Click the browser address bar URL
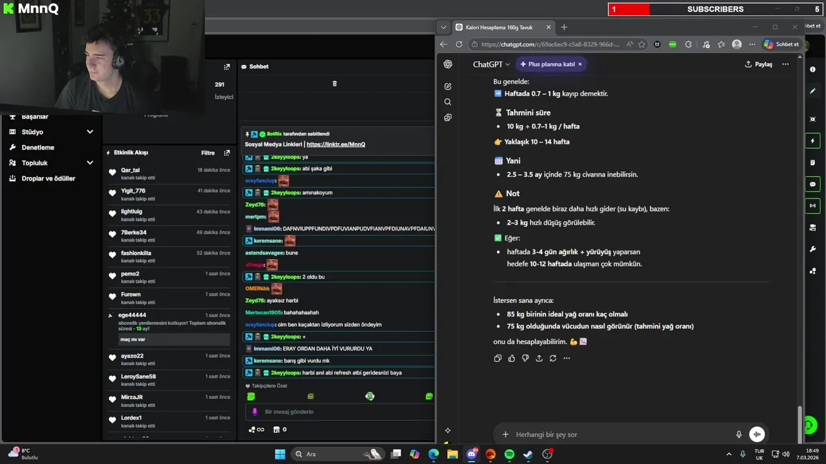This screenshot has height=464, width=826. click(550, 44)
